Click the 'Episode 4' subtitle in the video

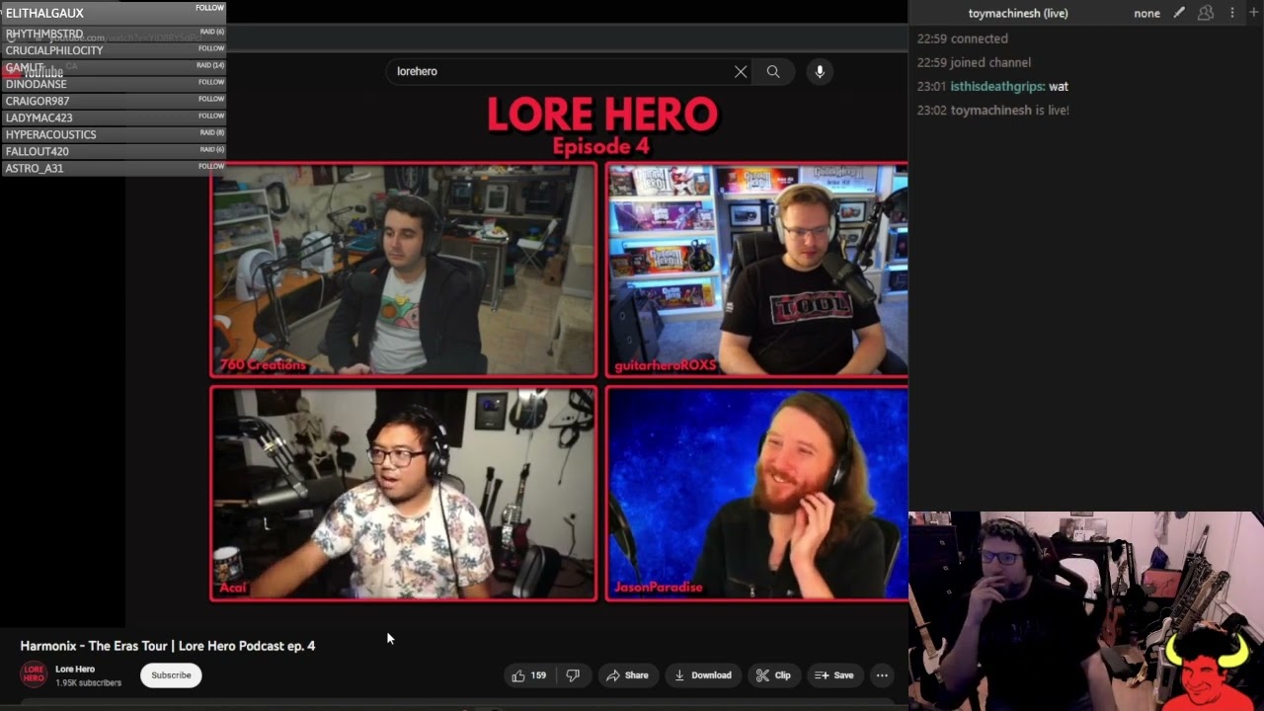[x=601, y=147]
